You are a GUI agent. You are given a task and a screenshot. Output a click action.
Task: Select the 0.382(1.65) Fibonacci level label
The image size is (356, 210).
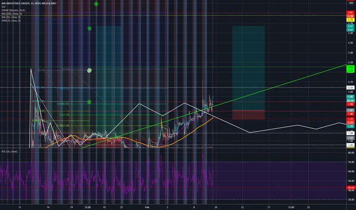(x=63, y=126)
